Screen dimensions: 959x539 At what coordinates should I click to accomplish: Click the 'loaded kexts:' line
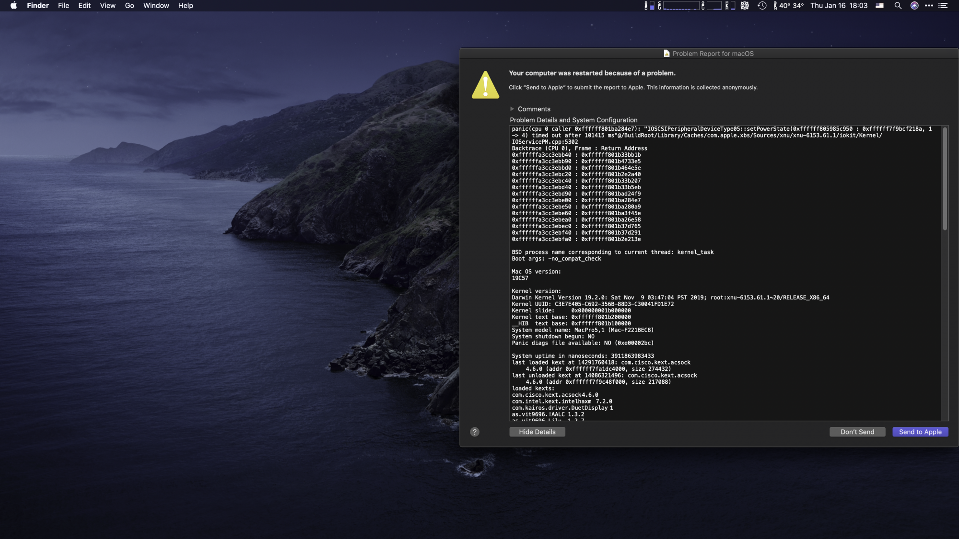pyautogui.click(x=533, y=389)
